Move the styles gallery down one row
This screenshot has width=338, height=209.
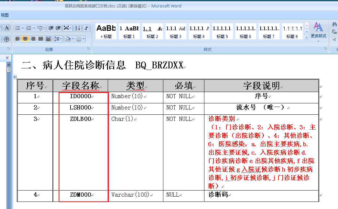click(x=307, y=32)
